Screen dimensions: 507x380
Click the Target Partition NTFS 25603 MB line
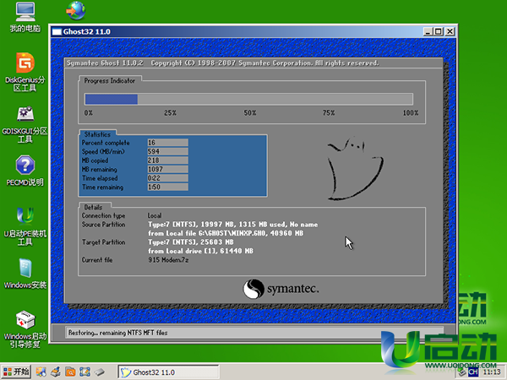[x=191, y=242]
